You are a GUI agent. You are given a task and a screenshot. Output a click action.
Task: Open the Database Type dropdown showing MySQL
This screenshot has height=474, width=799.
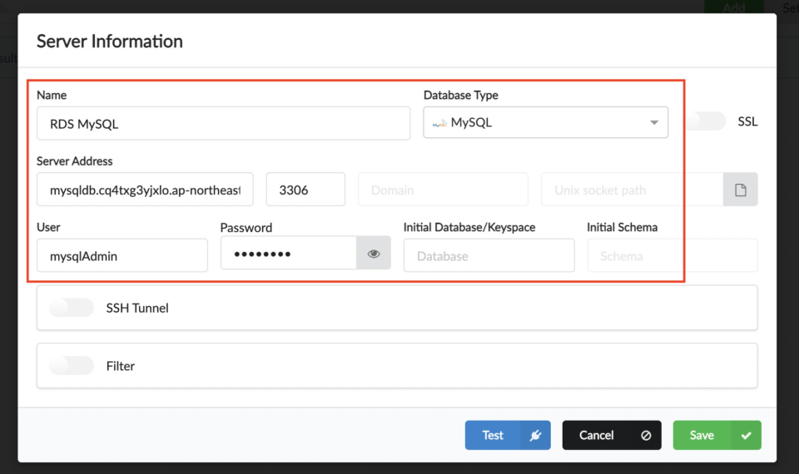click(x=545, y=122)
